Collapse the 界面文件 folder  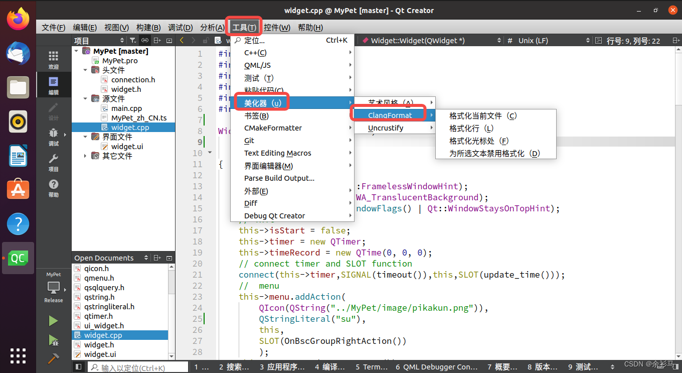point(85,137)
